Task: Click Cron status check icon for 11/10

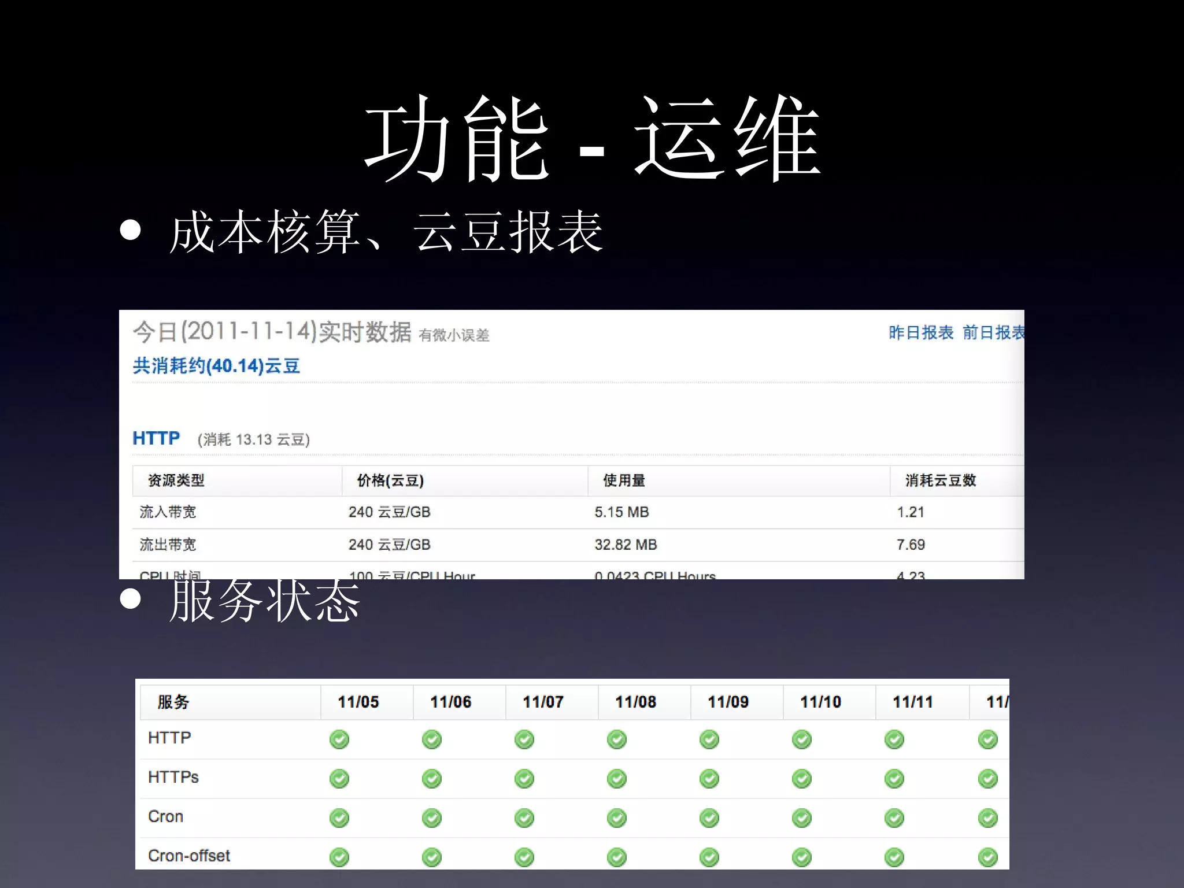Action: point(802,818)
